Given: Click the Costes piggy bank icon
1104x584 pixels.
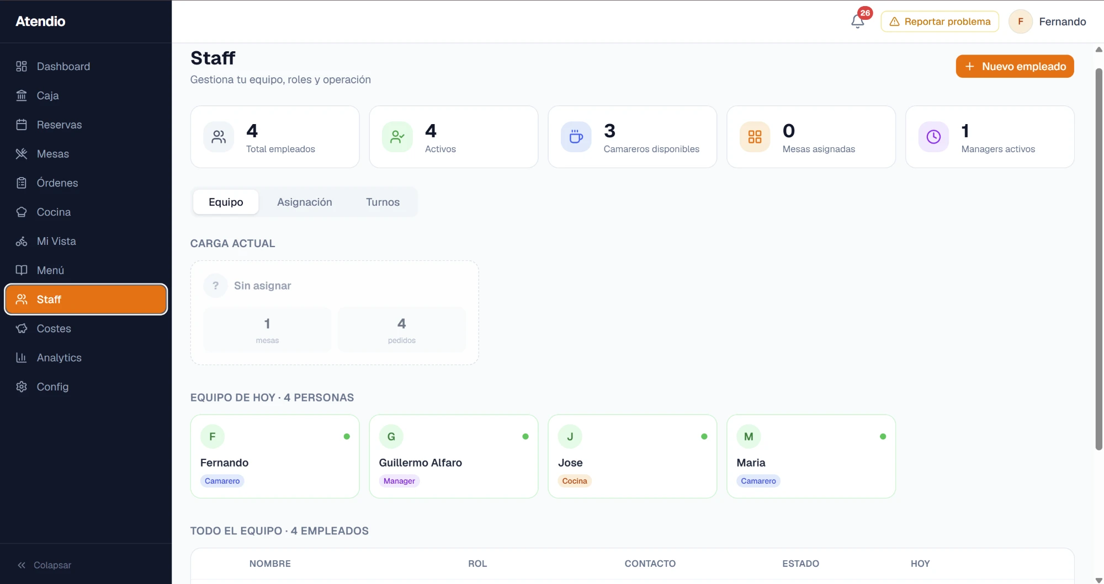Looking at the screenshot, I should click(x=22, y=329).
